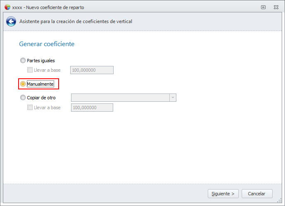Open the Copiar de otro dropdown arrow
This screenshot has width=285, height=206.
[173, 98]
